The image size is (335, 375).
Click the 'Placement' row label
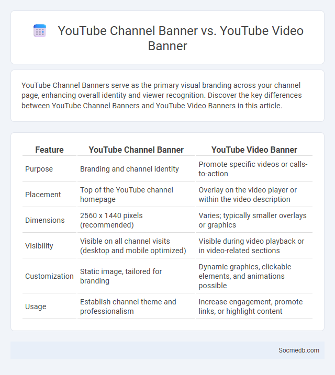point(43,195)
